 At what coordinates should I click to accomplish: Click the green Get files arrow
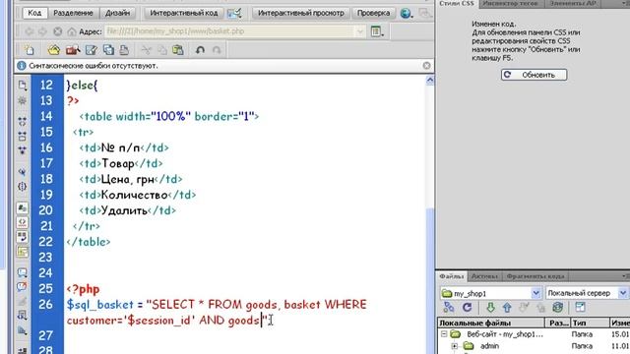point(490,308)
